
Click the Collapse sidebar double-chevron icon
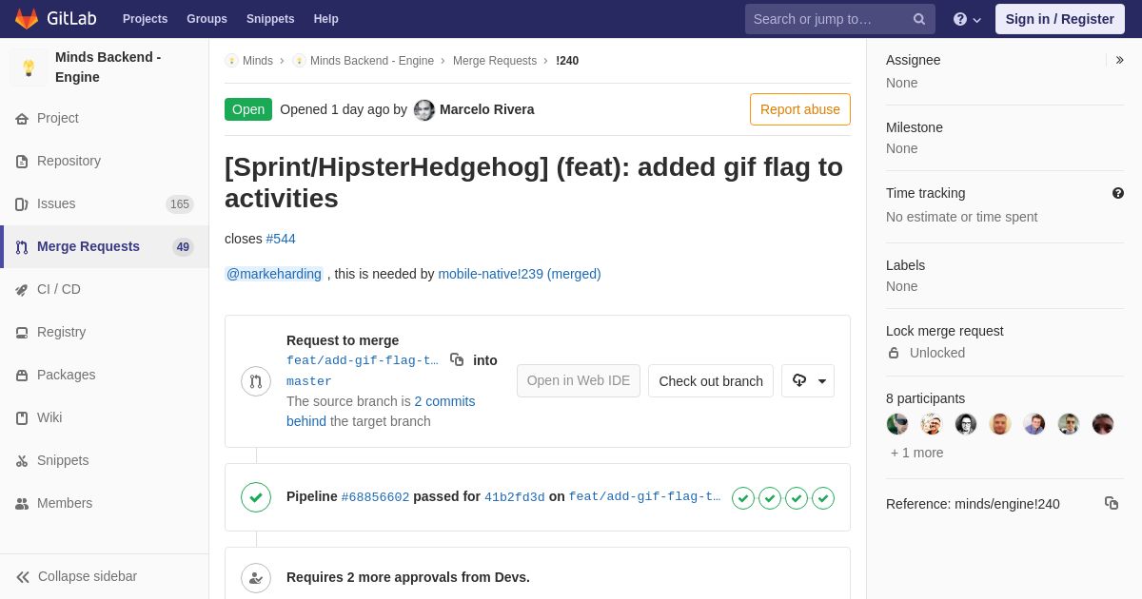point(23,577)
